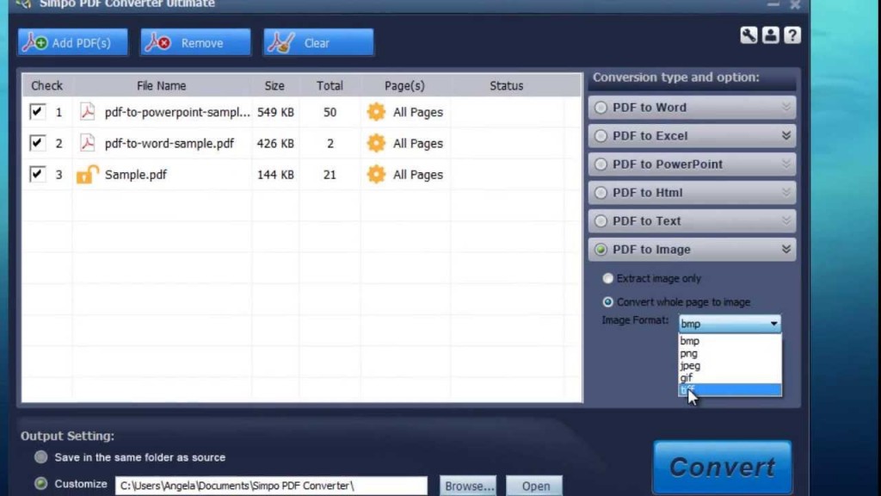The image size is (881, 496).
Task: Click the PDF icon for pdf-to-word-sample.pdf
Action: click(x=87, y=144)
